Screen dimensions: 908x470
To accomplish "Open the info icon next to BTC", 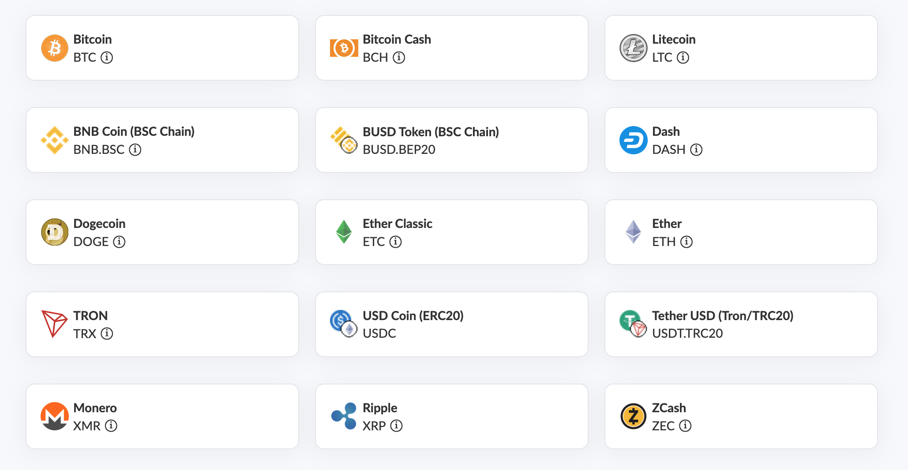I will [107, 57].
